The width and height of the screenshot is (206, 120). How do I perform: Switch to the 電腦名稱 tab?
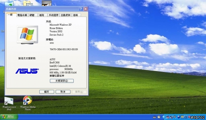[22, 15]
